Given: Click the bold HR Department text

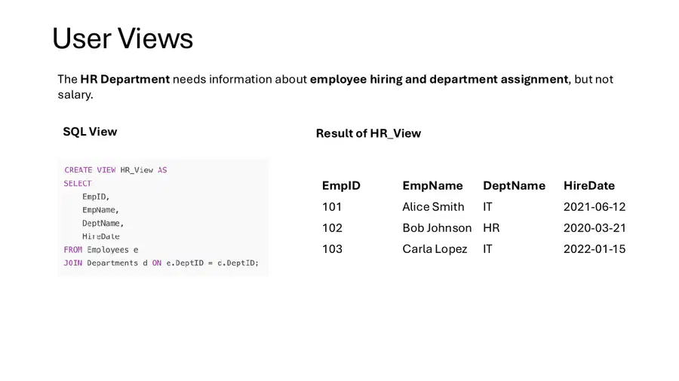Looking at the screenshot, I should point(125,80).
